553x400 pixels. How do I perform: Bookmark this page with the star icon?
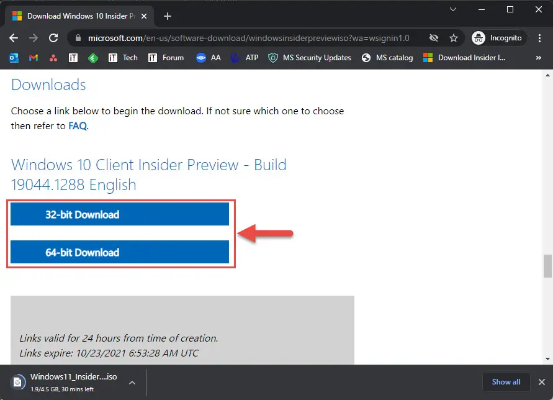pos(454,38)
